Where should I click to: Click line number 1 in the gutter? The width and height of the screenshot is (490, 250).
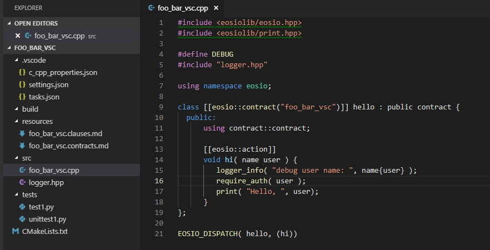click(x=161, y=22)
